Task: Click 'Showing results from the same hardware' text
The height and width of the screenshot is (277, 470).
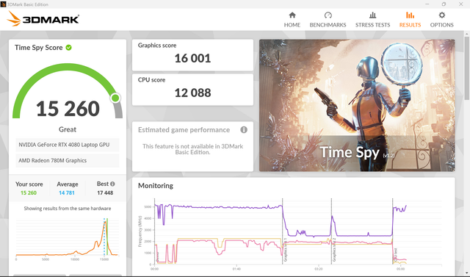Action: (68, 209)
